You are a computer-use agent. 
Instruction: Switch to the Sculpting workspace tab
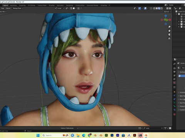tap(22, 5)
